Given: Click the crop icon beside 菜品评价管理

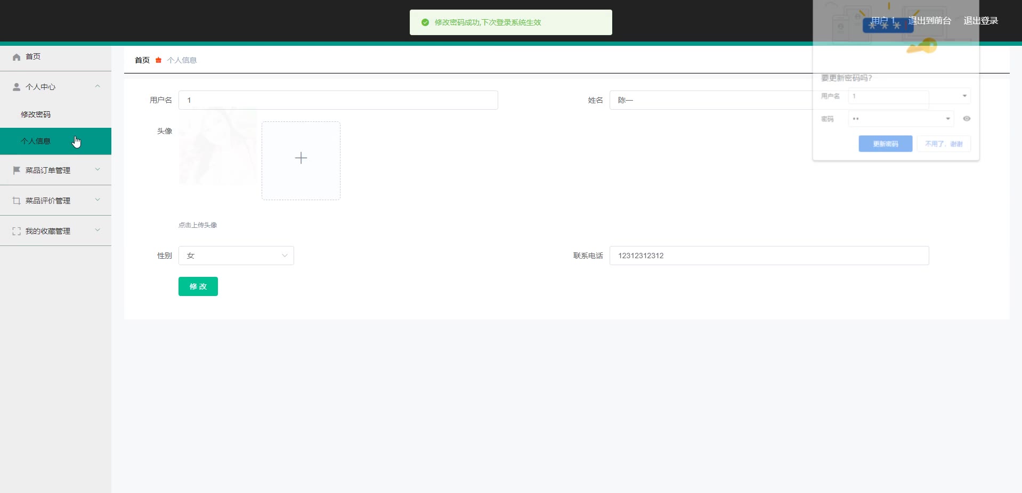Looking at the screenshot, I should coord(17,201).
